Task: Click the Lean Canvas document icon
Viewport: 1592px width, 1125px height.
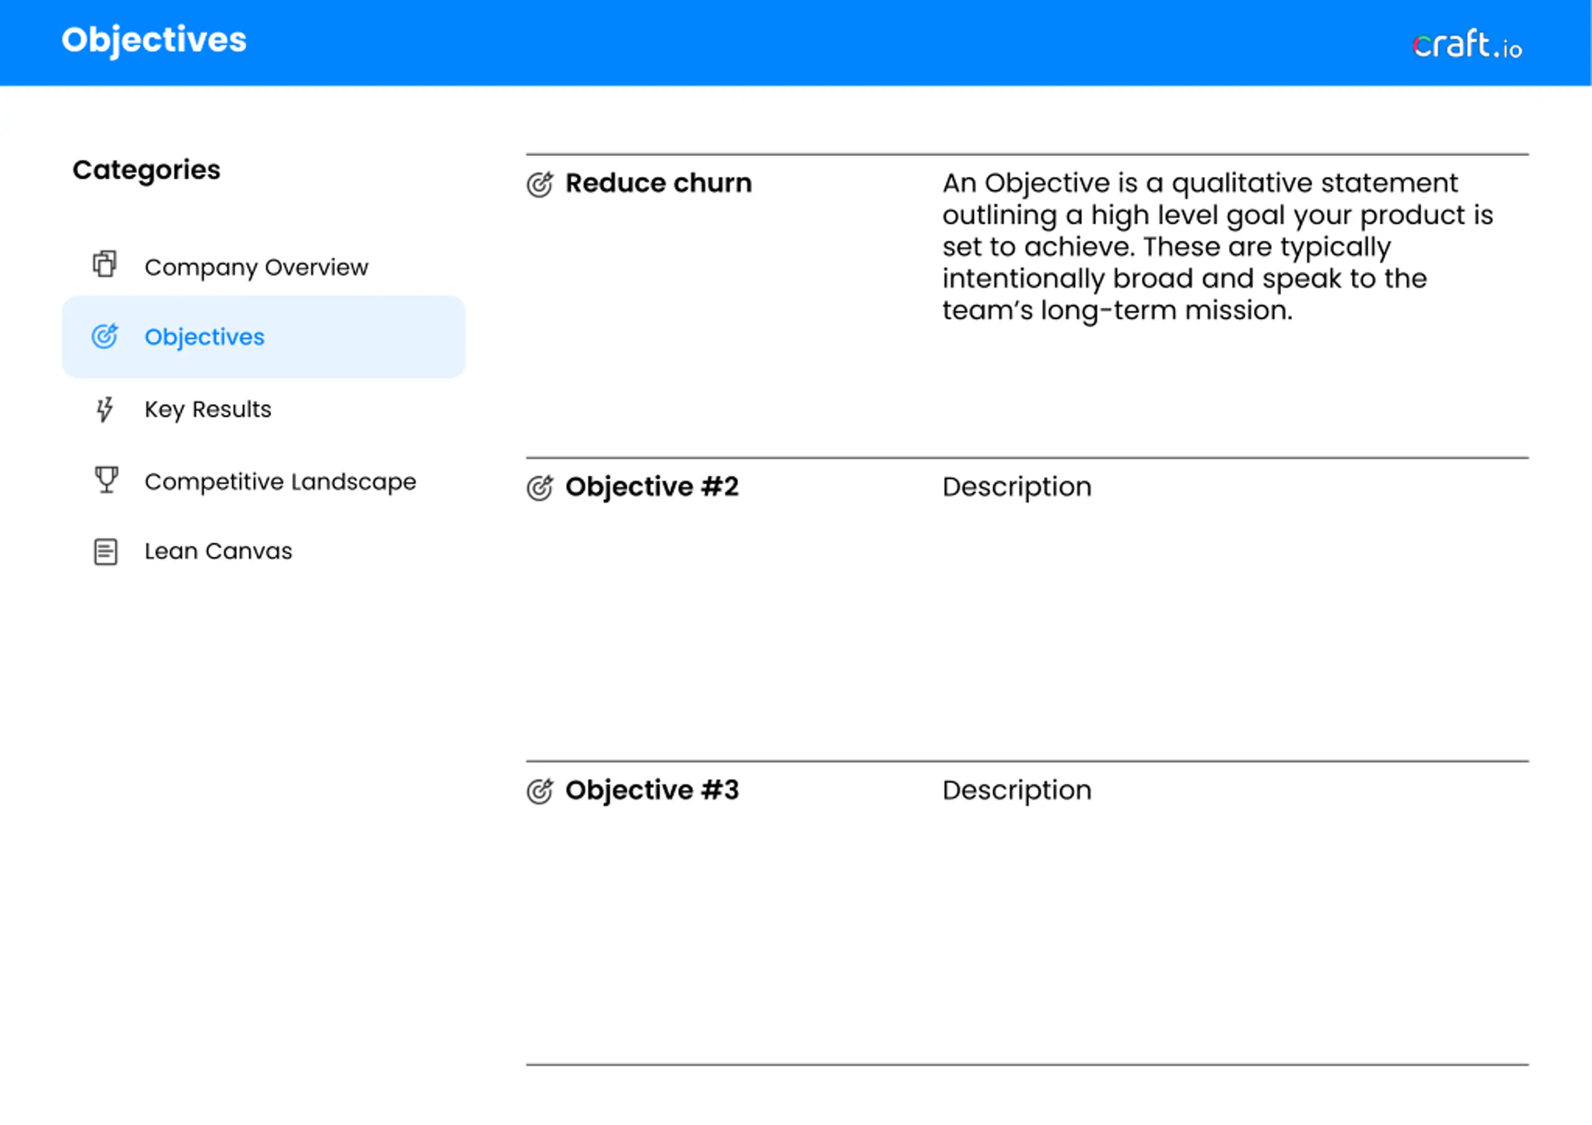Action: click(105, 552)
